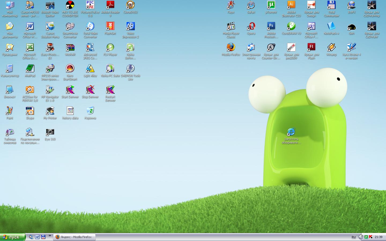The height and width of the screenshot is (241, 386).
Task: Click the пуск Start button
Action: coord(13,237)
